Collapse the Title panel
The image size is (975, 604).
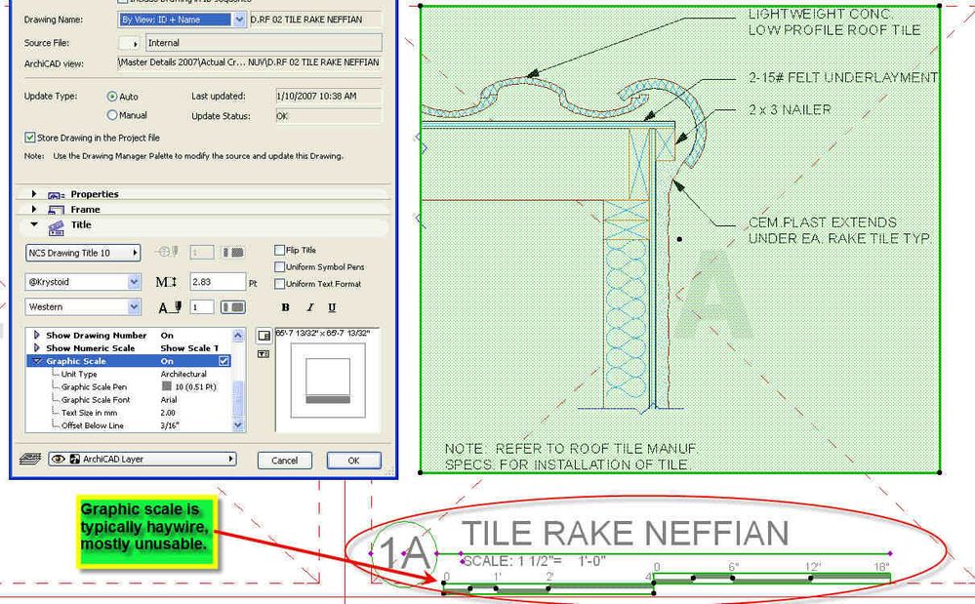[x=34, y=224]
